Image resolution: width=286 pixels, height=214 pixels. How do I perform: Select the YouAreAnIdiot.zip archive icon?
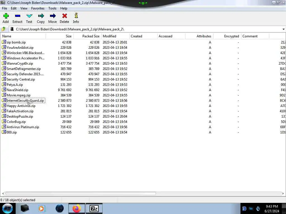coord(4,47)
